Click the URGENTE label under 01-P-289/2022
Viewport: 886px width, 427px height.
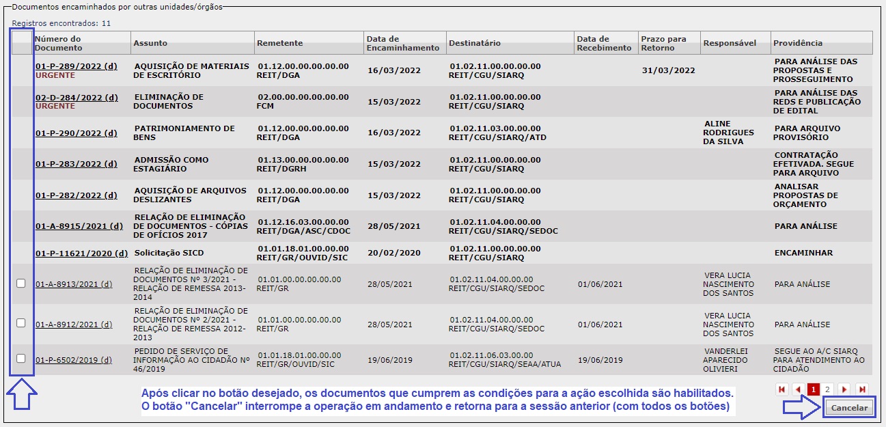pos(55,75)
